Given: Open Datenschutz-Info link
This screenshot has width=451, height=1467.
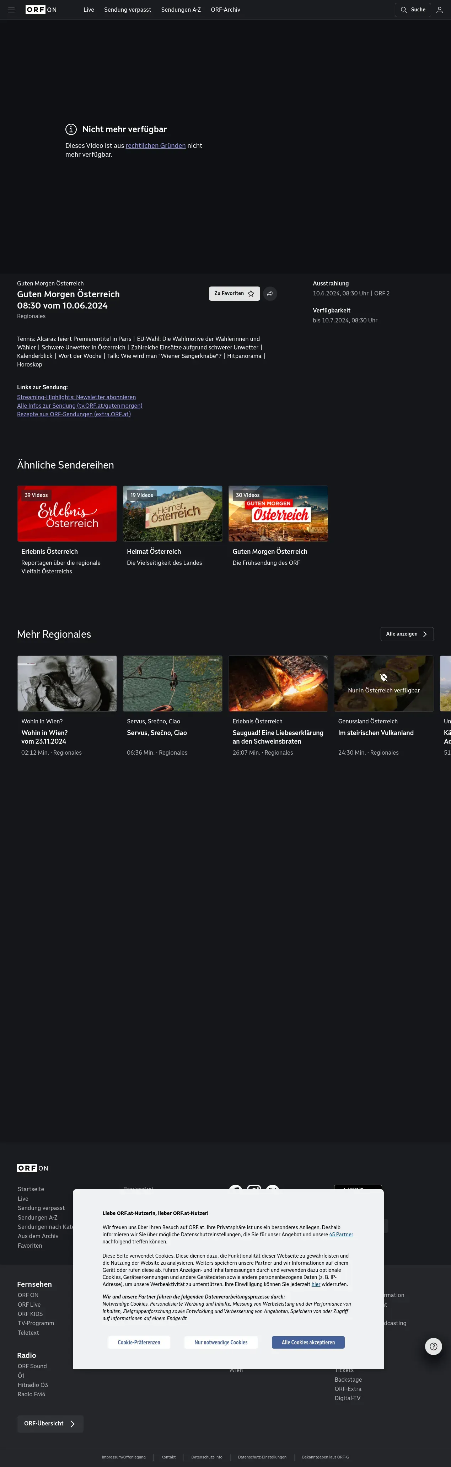Looking at the screenshot, I should (x=207, y=1457).
